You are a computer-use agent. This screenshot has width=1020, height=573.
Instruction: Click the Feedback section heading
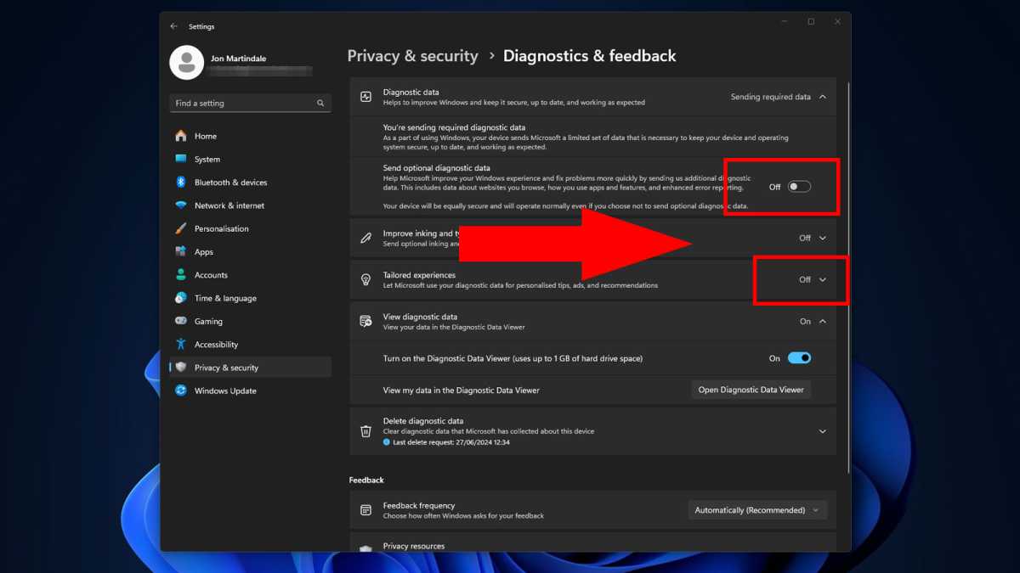tap(366, 480)
